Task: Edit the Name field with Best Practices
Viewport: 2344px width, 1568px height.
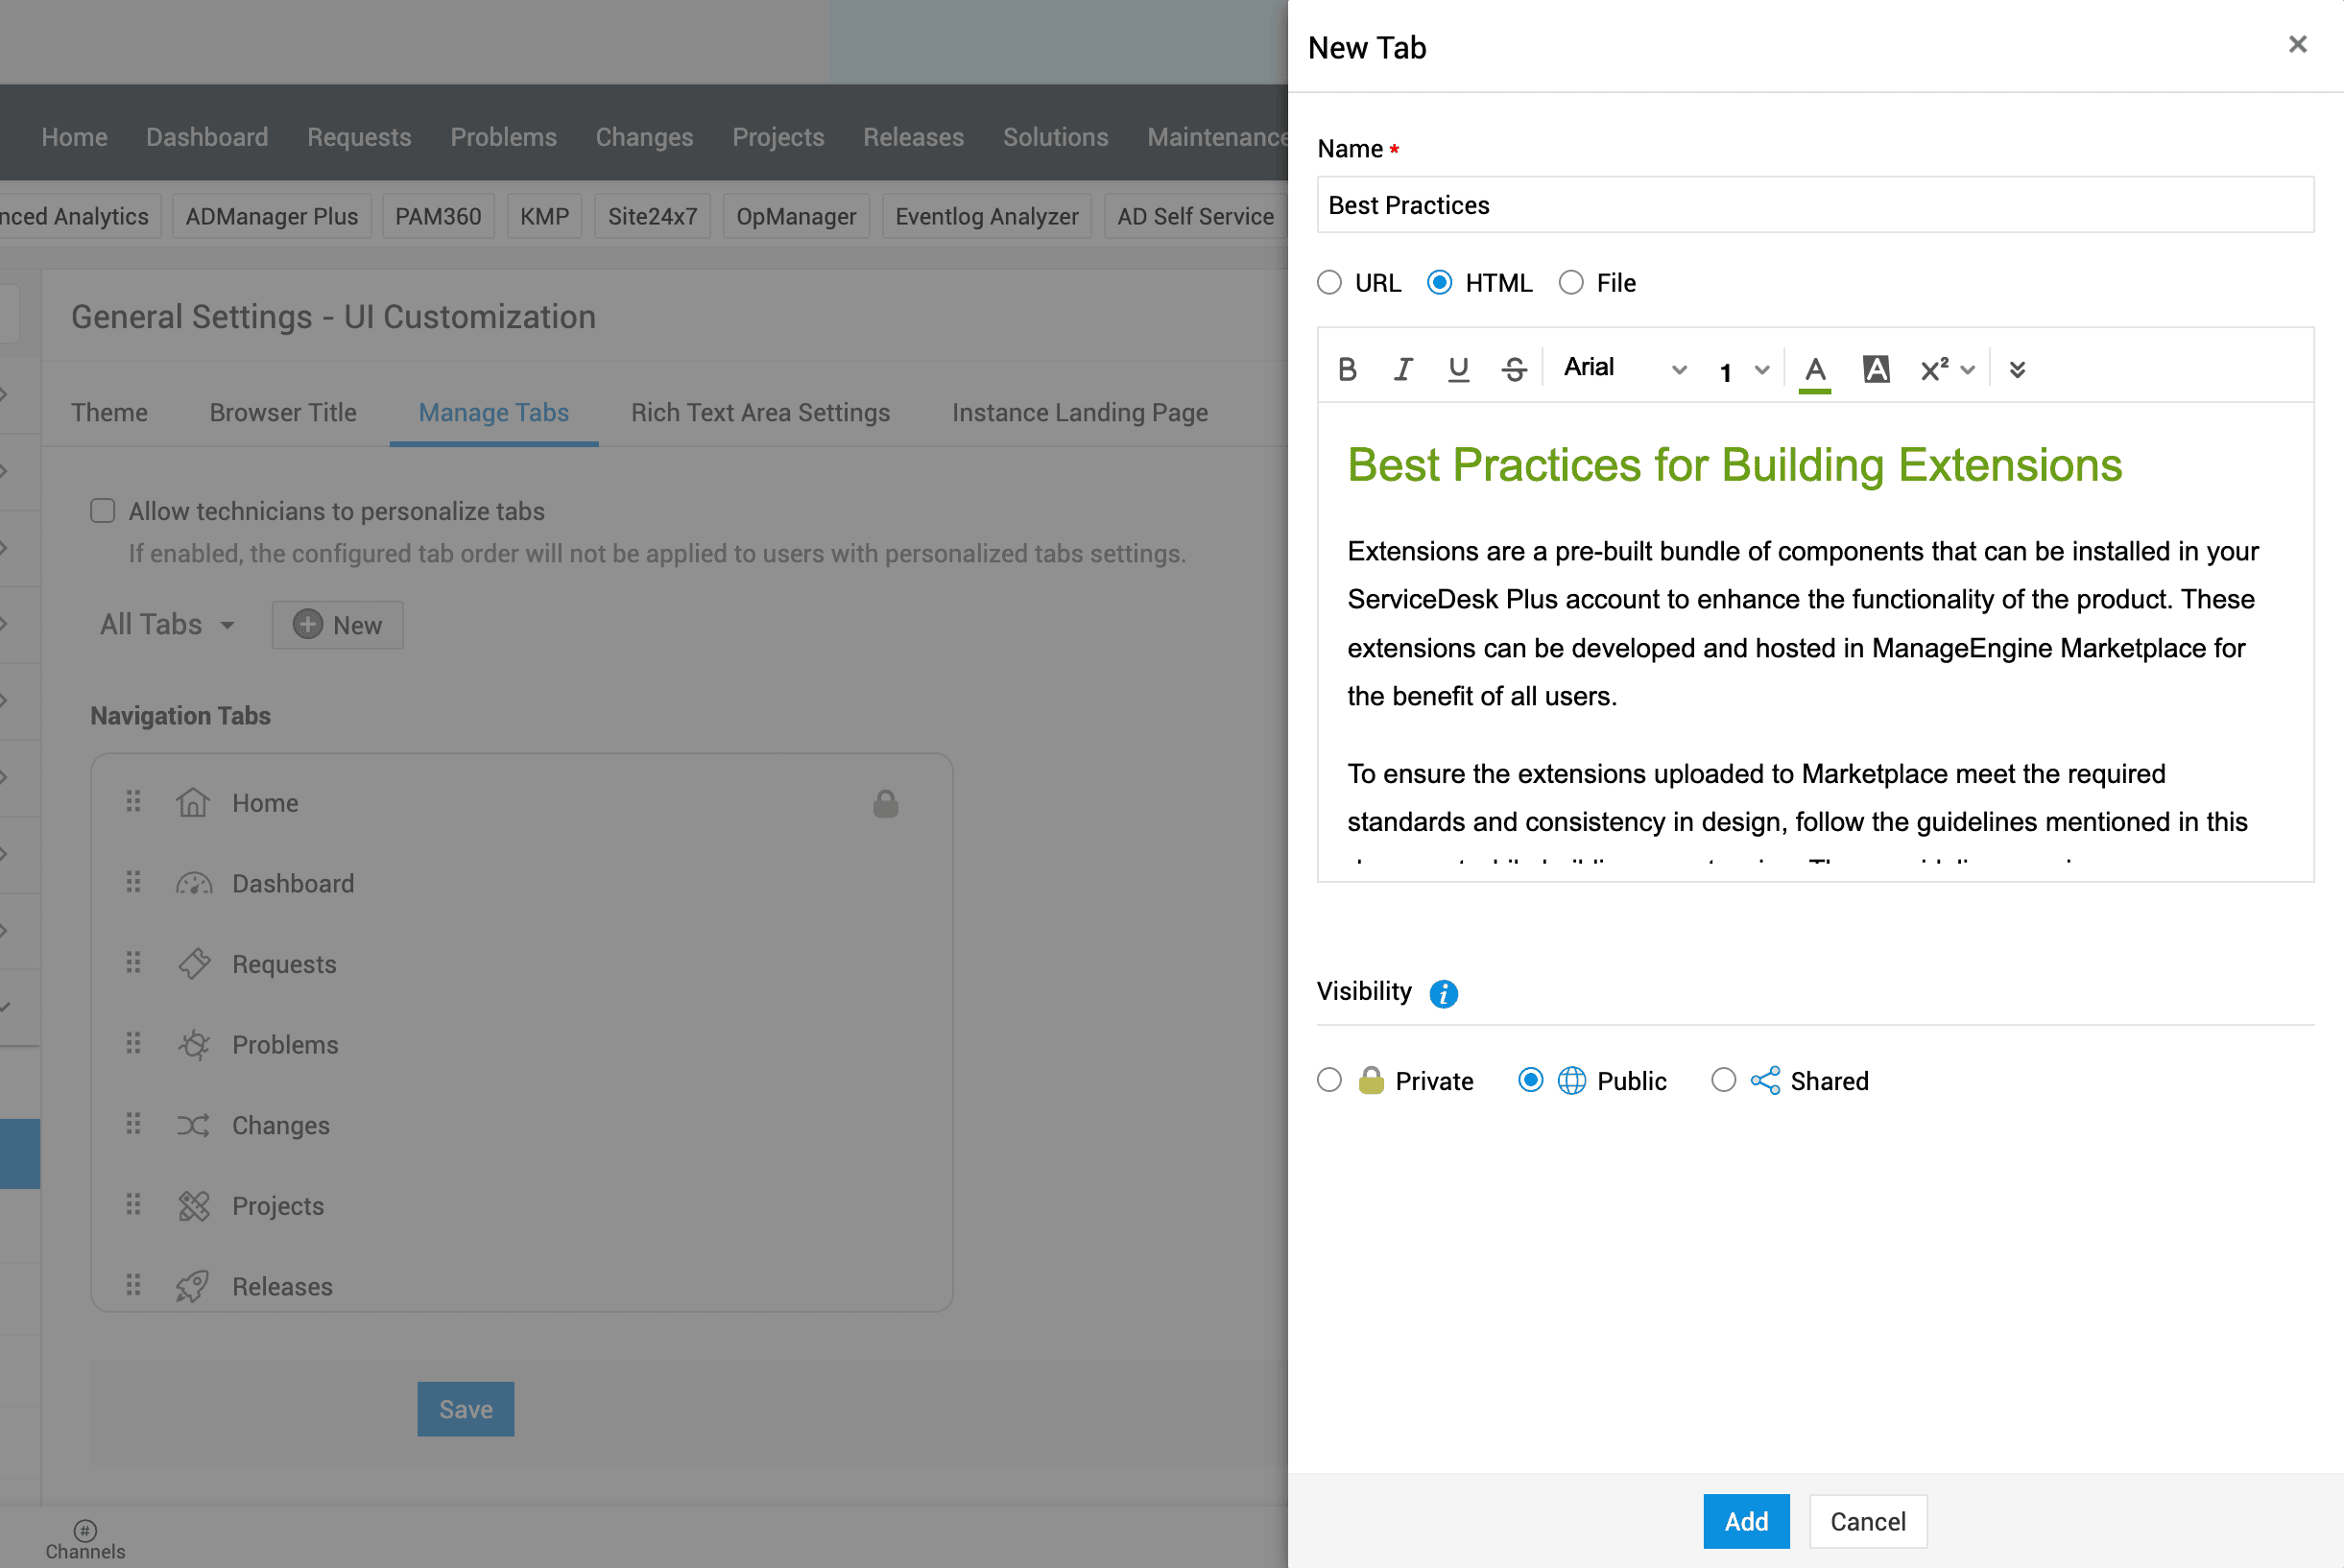Action: [1814, 205]
